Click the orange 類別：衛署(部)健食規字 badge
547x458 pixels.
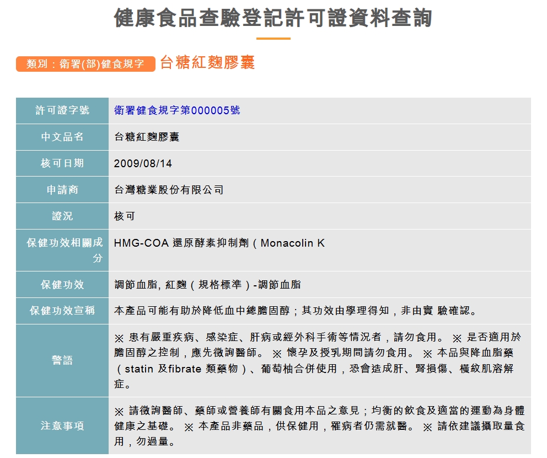click(85, 64)
